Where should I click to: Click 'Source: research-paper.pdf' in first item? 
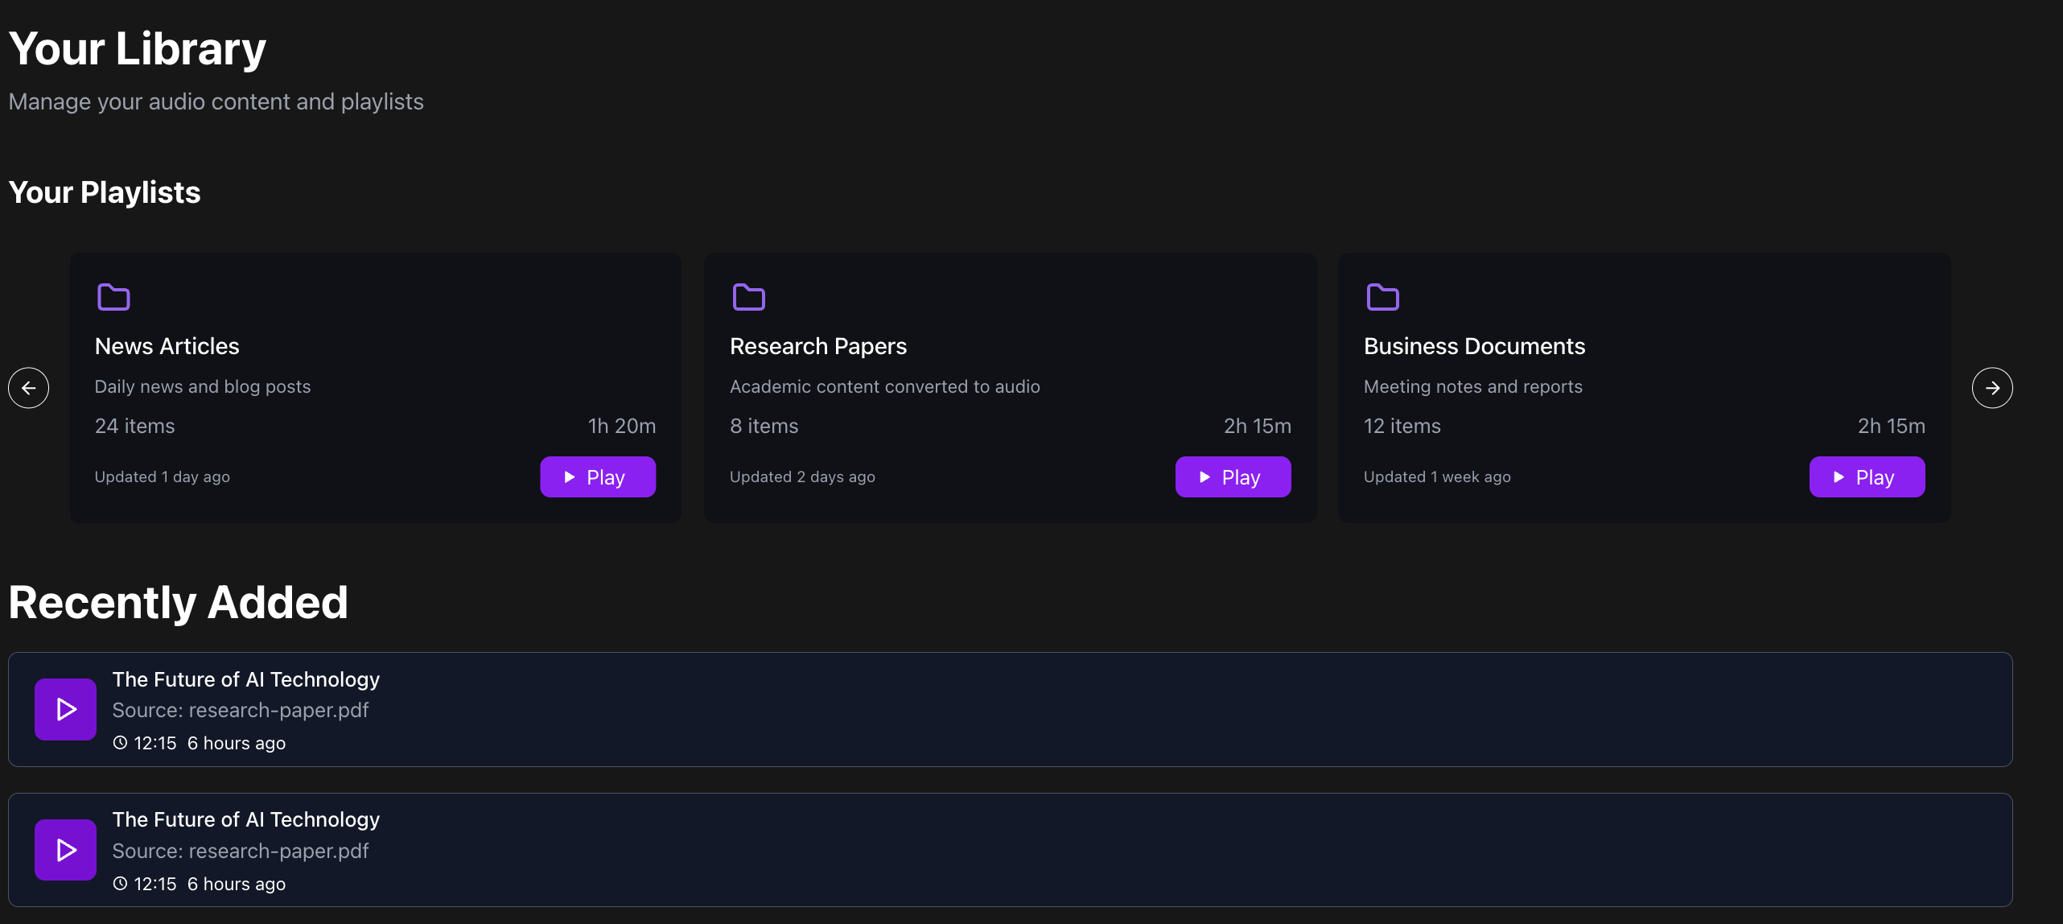(x=240, y=711)
